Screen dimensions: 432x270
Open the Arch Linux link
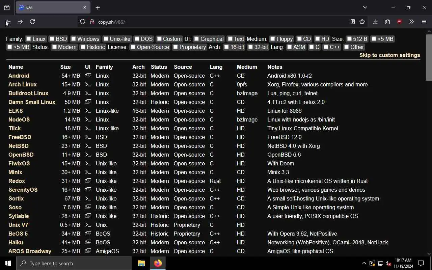pos(23,84)
